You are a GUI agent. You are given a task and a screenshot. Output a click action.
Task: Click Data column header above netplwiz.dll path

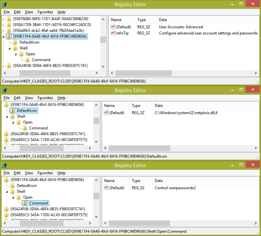tap(159, 106)
